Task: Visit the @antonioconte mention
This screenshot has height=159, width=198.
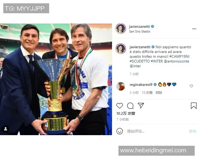Action: pos(177,61)
